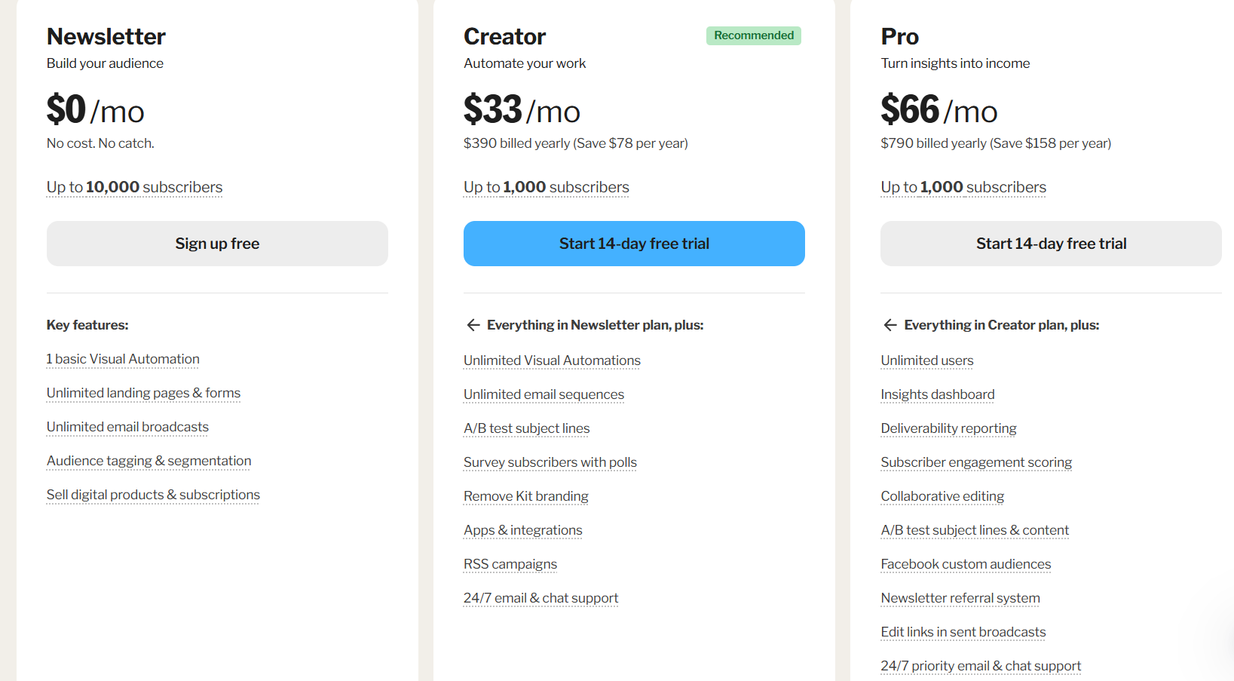This screenshot has width=1234, height=681.
Task: Open the RSS campaigns link
Action: pyautogui.click(x=510, y=564)
